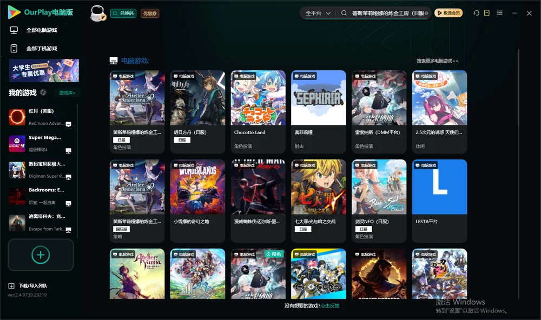Click PC icon on Digimon Super R row
The height and width of the screenshot is (320, 541).
pyautogui.click(x=68, y=177)
